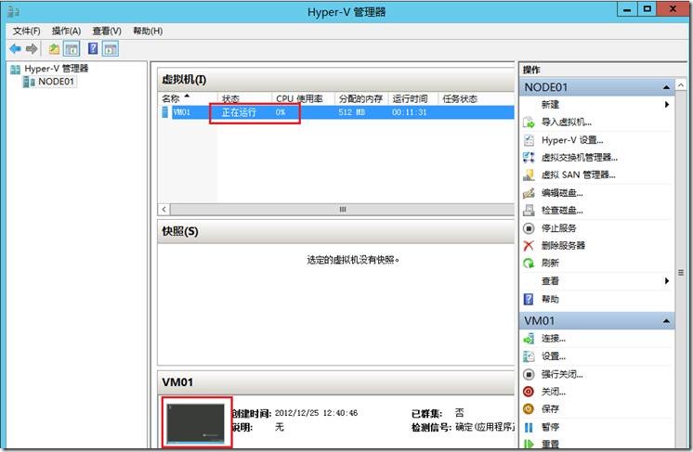Sort by 名称 column header
This screenshot has height=452, width=693.
tap(188, 98)
